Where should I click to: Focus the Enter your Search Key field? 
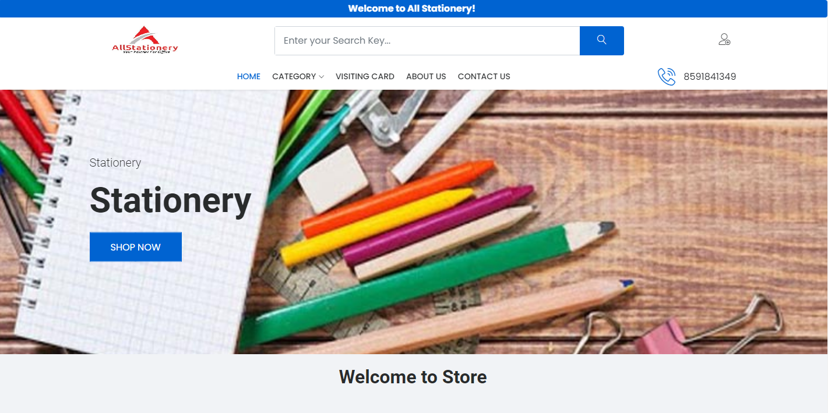coord(427,41)
